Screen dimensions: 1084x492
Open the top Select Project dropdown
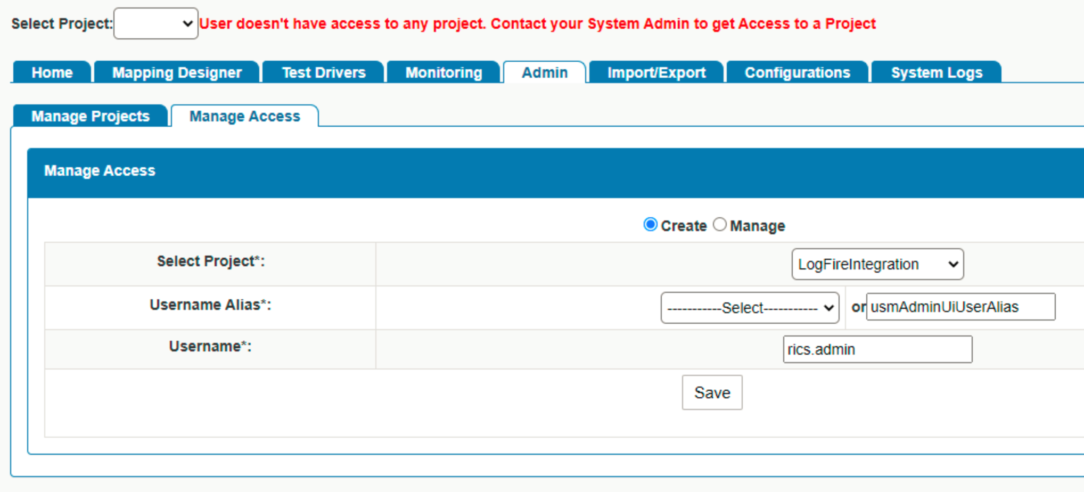pos(155,23)
